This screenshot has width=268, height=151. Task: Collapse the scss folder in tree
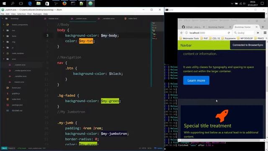tap(4, 59)
